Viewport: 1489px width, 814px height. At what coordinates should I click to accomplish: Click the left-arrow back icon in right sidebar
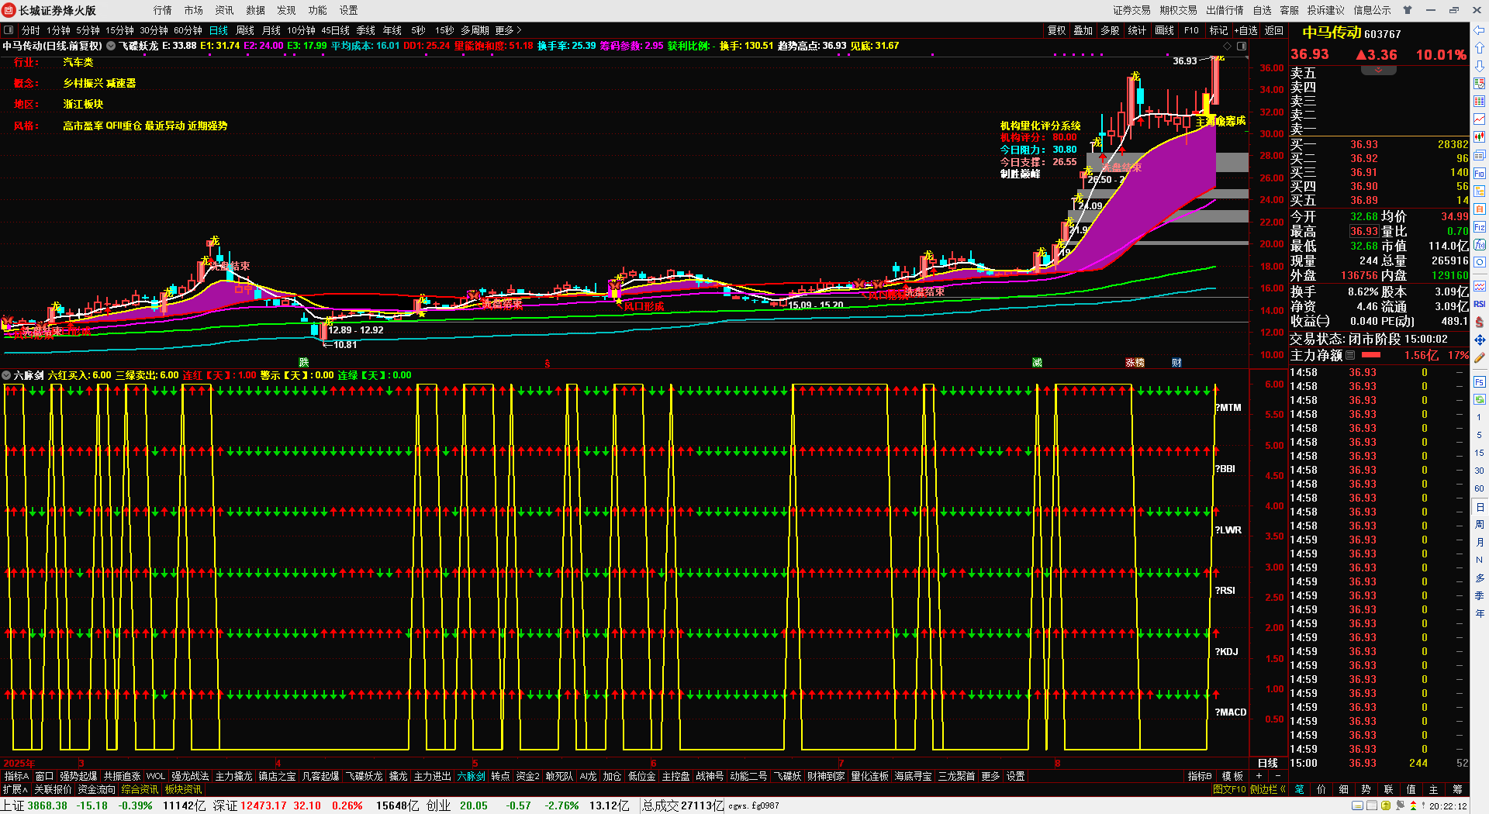[1480, 30]
